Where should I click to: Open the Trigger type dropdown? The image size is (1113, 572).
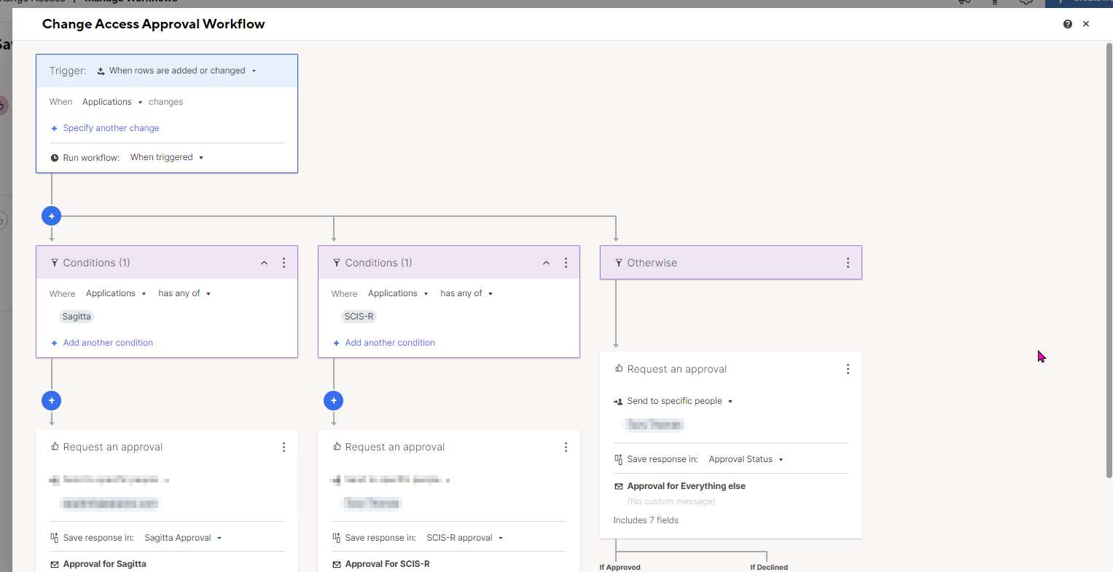pos(177,71)
